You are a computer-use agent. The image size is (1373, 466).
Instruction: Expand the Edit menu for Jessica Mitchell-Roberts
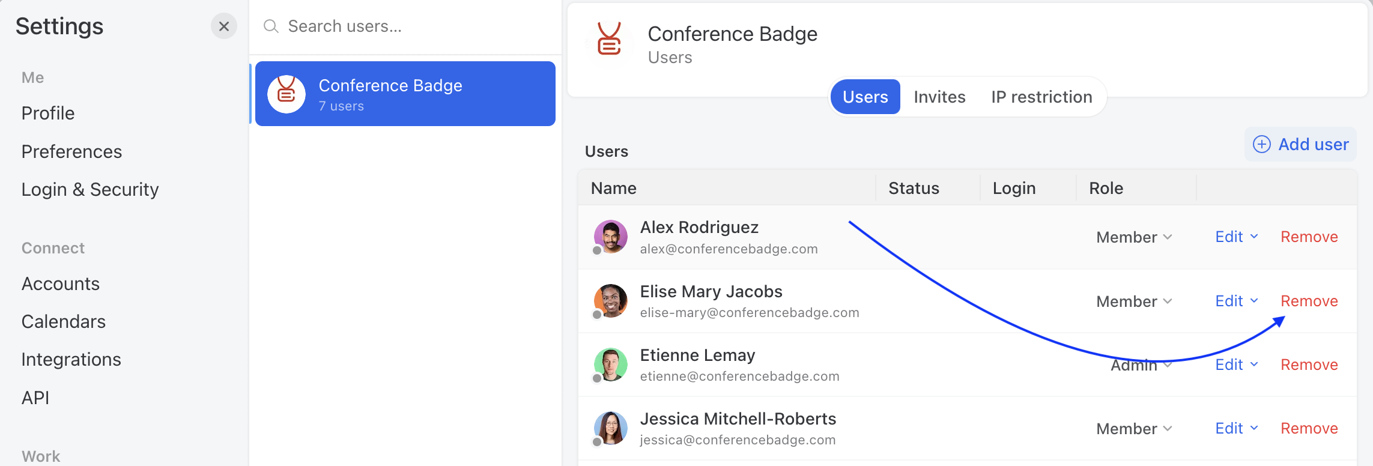[x=1237, y=428]
